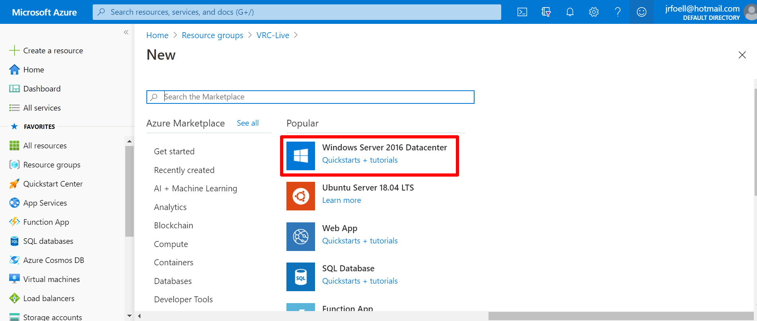Open Quickstarts + tutorials under SQL Database
757x321 pixels.
click(360, 281)
